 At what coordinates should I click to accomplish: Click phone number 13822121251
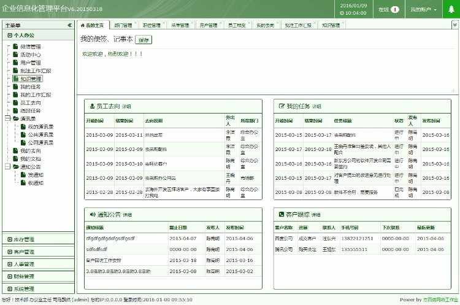point(357,239)
